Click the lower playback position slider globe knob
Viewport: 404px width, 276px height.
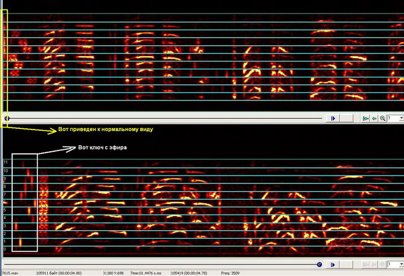pos(319,265)
